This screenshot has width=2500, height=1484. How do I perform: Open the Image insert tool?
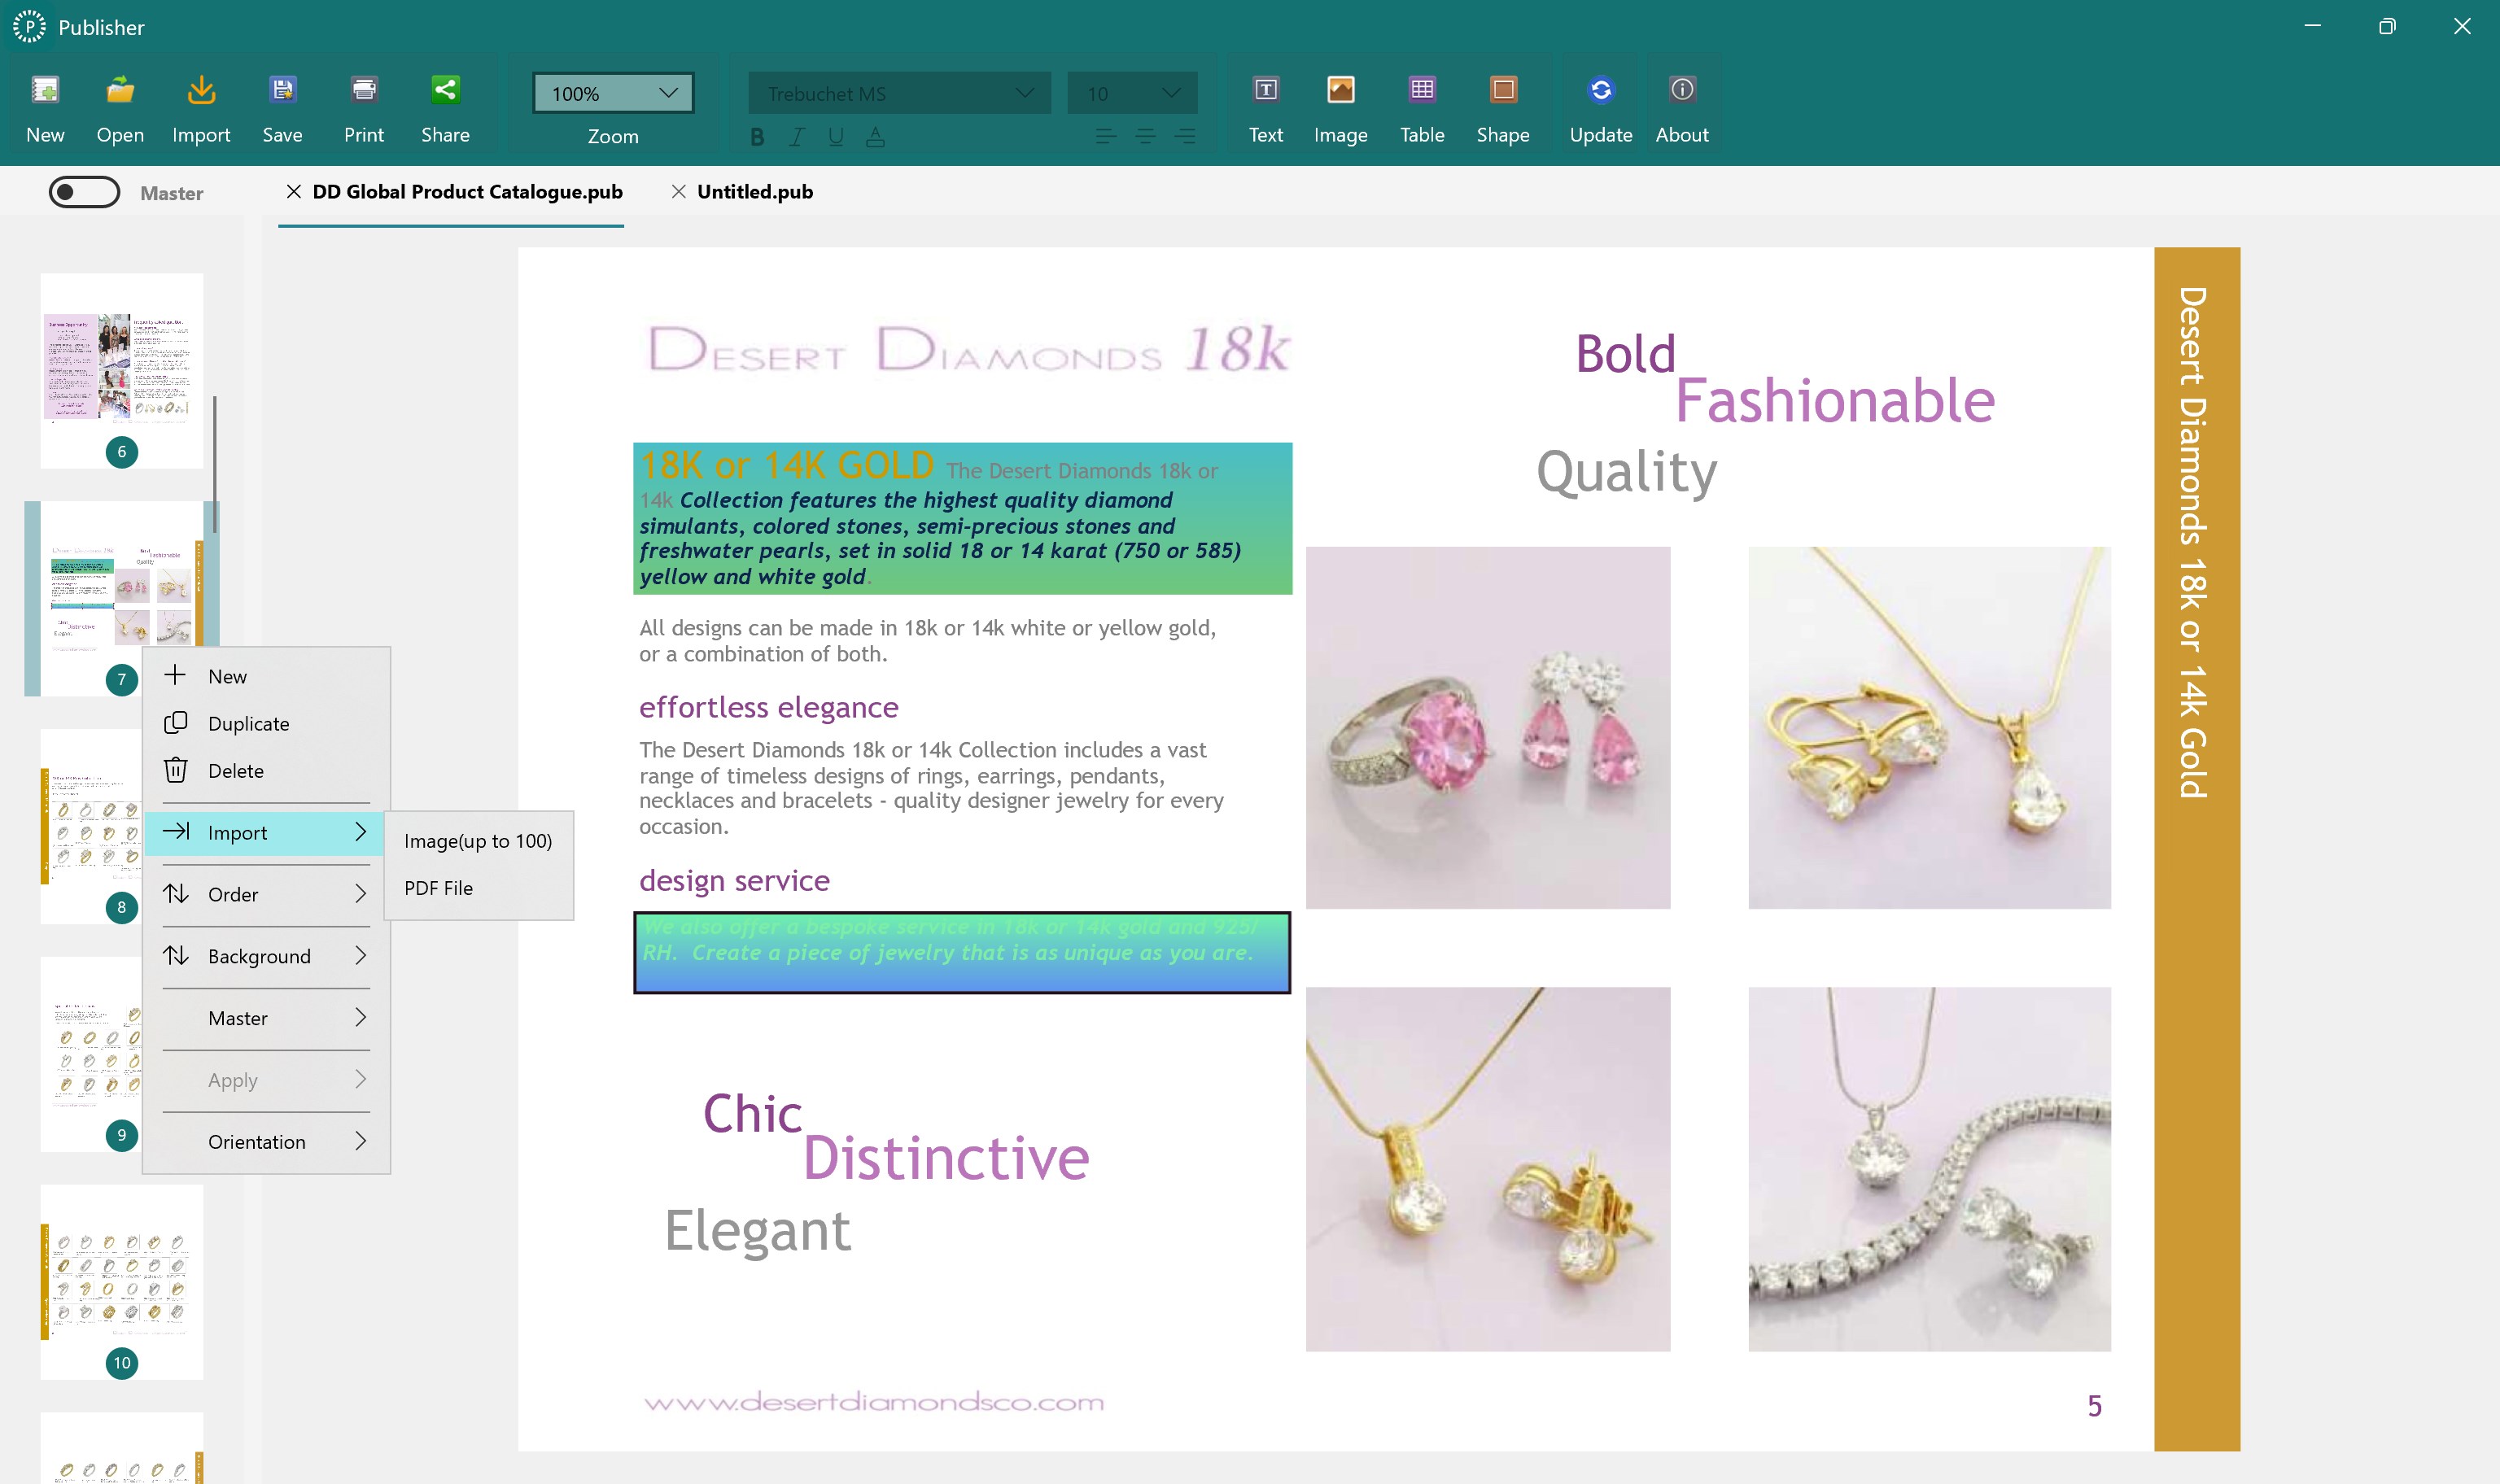1340,105
